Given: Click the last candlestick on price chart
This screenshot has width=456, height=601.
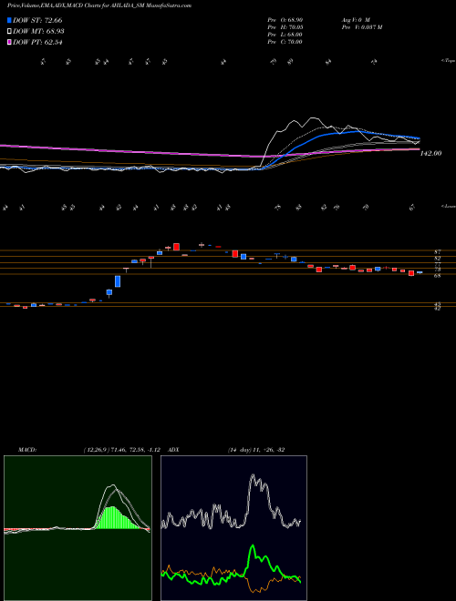Looking at the screenshot, I should click(420, 272).
